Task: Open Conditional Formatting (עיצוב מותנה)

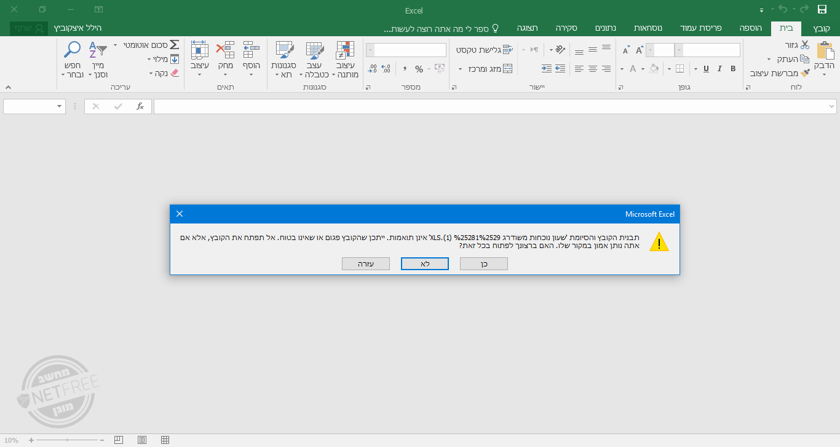Action: [346, 60]
